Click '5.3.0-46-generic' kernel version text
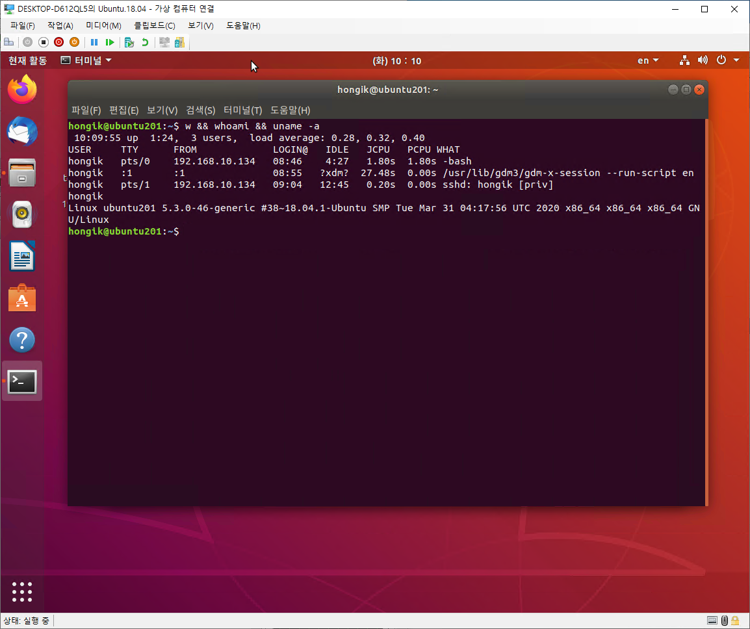750x629 pixels. [x=209, y=208]
